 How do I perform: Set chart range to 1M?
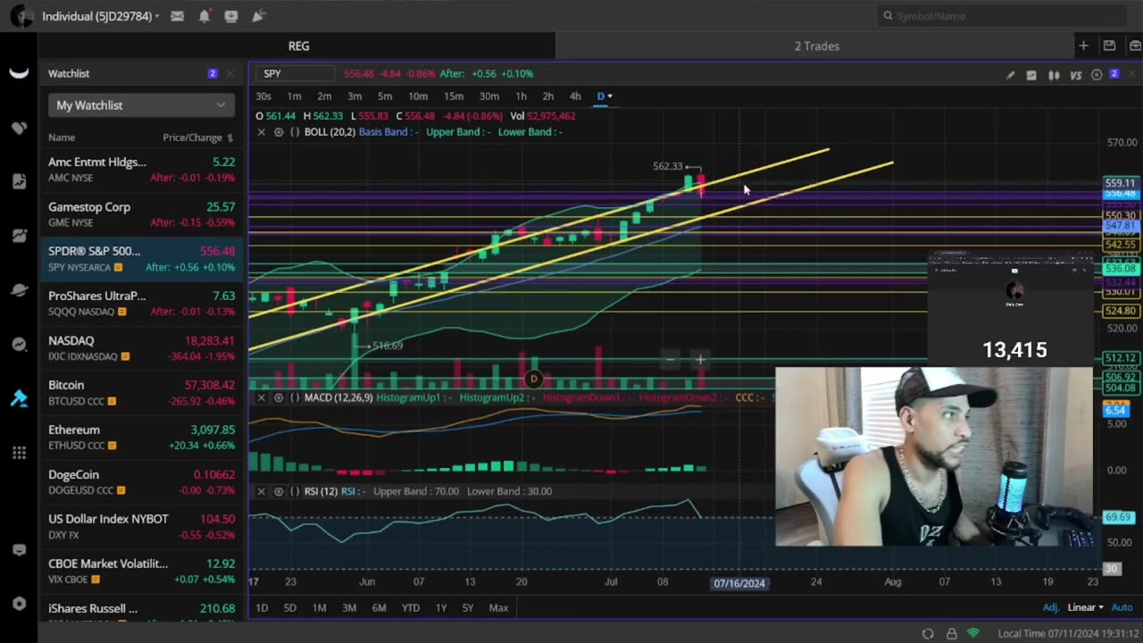pos(319,608)
